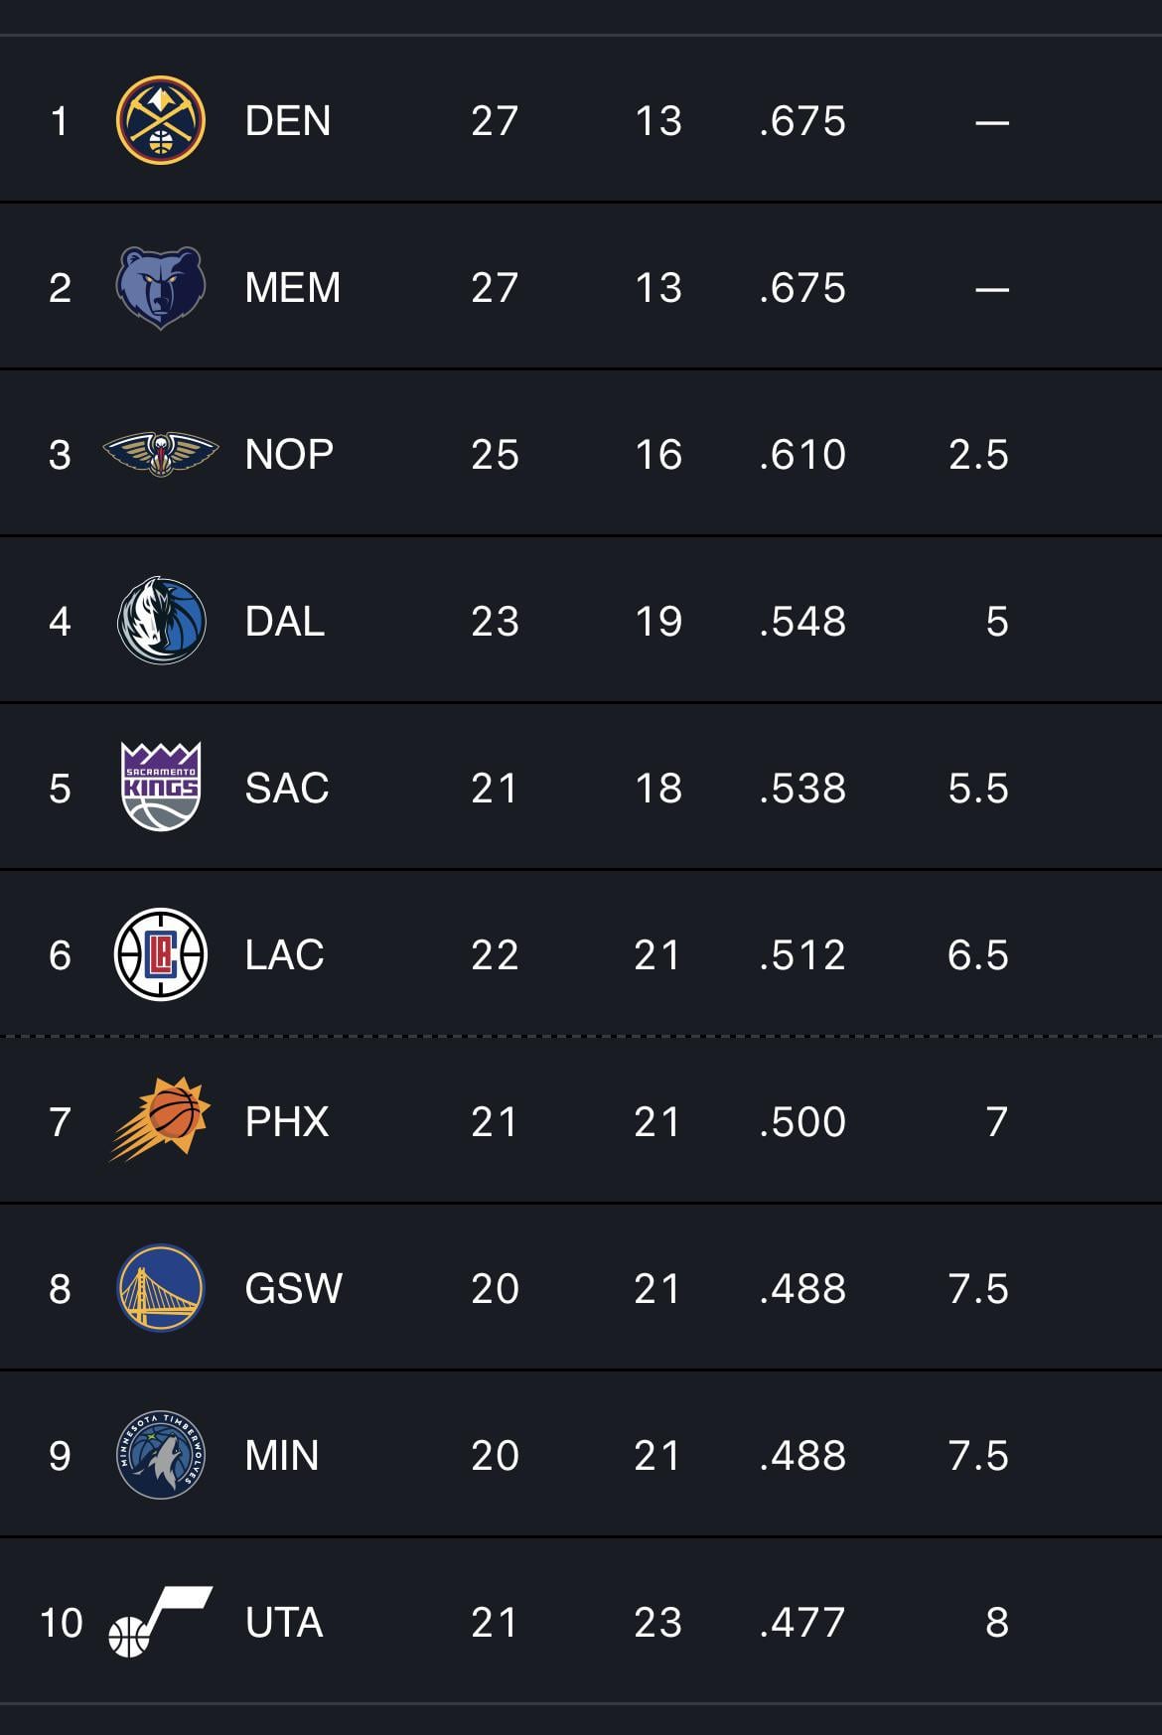Tap the Utah Jazz note logo
1162x1735 pixels.
pyautogui.click(x=159, y=1622)
